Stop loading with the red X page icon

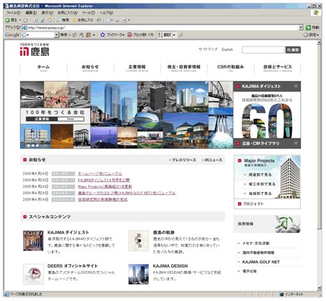pos(36,20)
